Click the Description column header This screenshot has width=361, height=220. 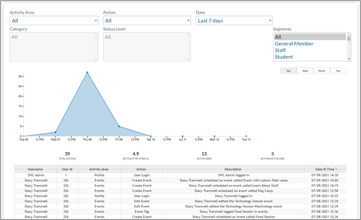(x=233, y=169)
